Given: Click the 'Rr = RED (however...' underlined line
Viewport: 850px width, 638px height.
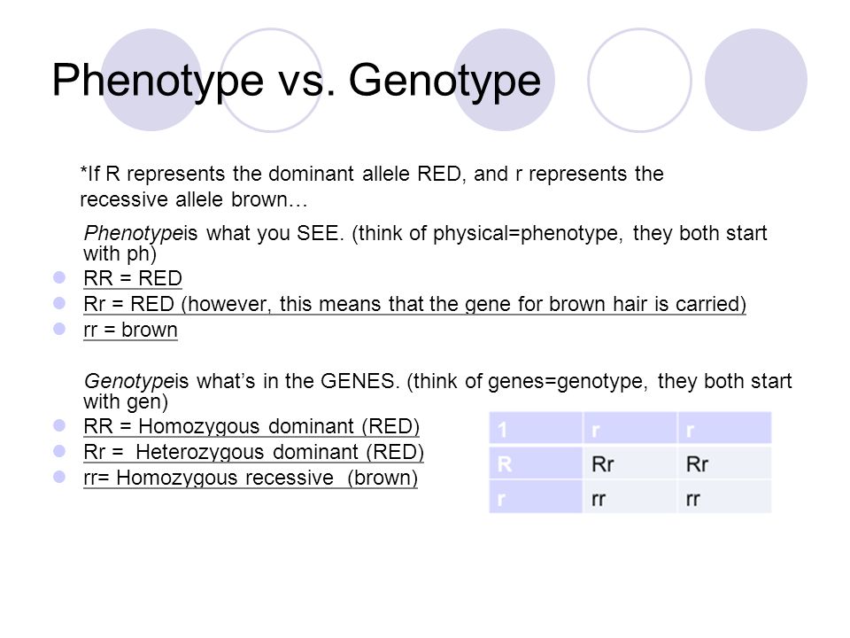Looking at the screenshot, I should coord(414,304).
